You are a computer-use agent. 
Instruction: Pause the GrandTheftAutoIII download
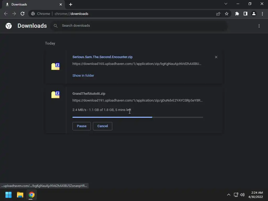82,126
